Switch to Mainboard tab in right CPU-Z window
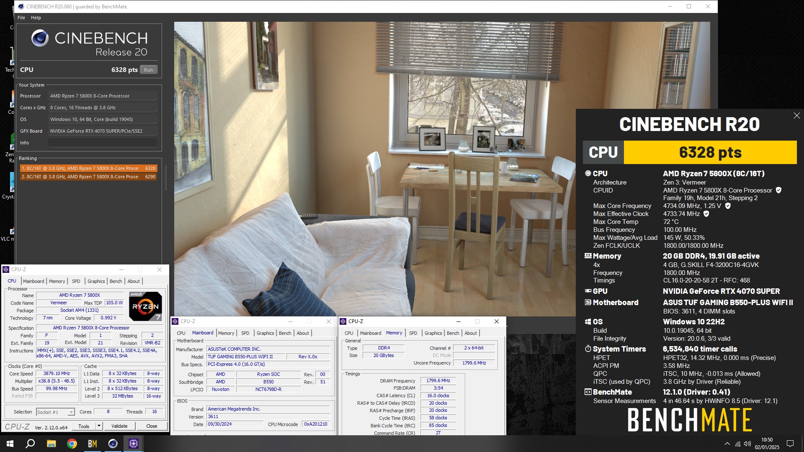Viewport: 804px width, 452px height. coord(371,333)
